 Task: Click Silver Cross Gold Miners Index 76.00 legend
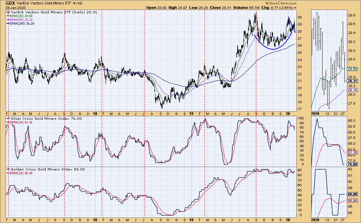44,118
